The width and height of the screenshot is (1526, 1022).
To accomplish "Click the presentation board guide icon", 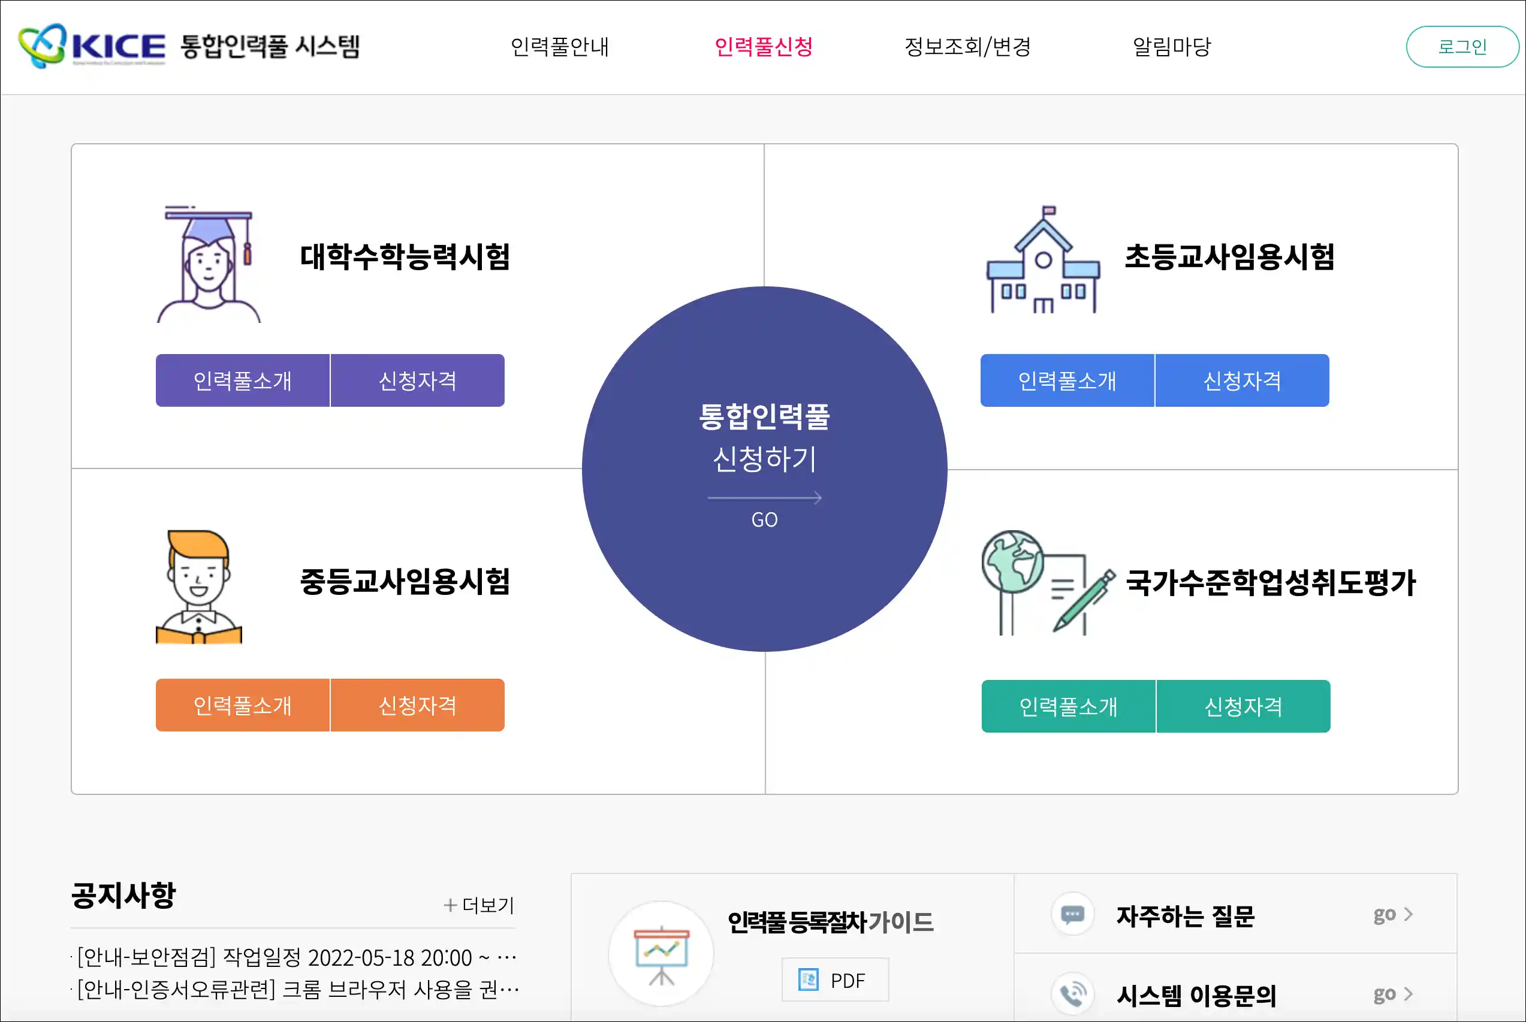I will 661,954.
